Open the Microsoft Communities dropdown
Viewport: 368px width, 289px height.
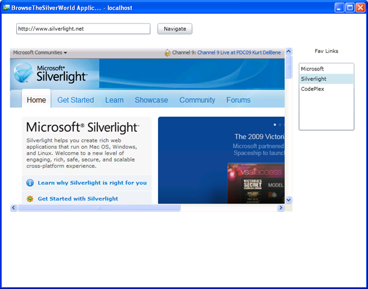tap(40, 52)
